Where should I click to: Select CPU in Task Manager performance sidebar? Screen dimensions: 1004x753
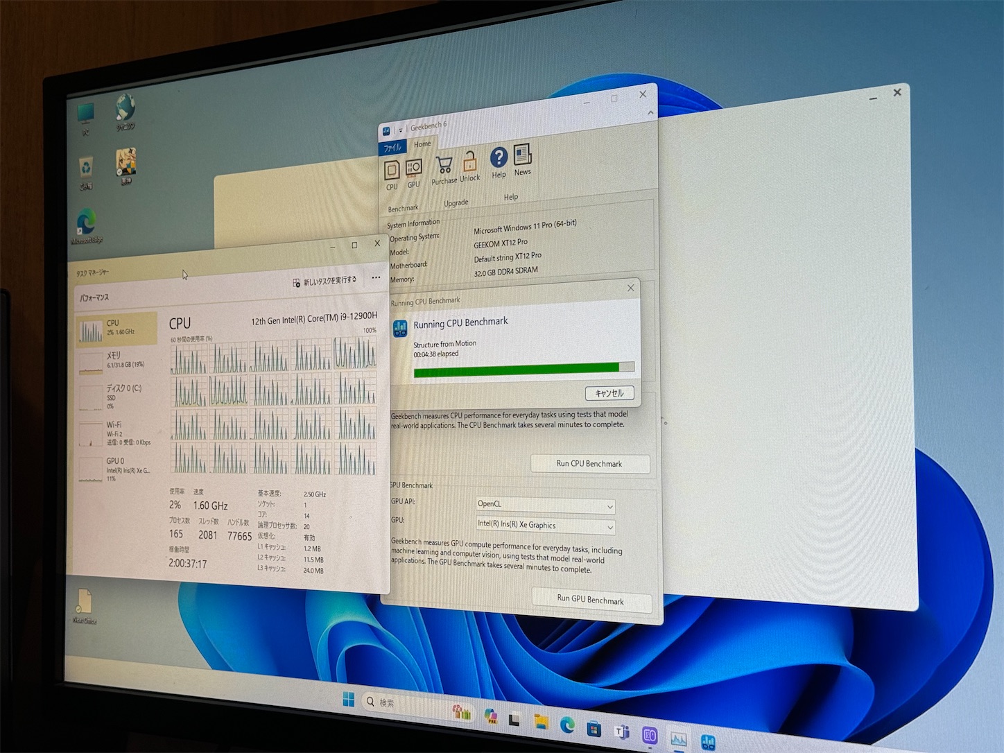point(116,329)
